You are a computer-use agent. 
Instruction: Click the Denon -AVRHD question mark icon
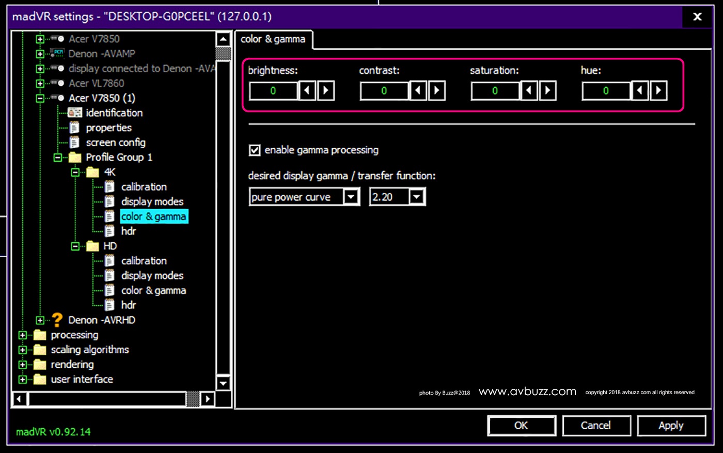pyautogui.click(x=57, y=320)
